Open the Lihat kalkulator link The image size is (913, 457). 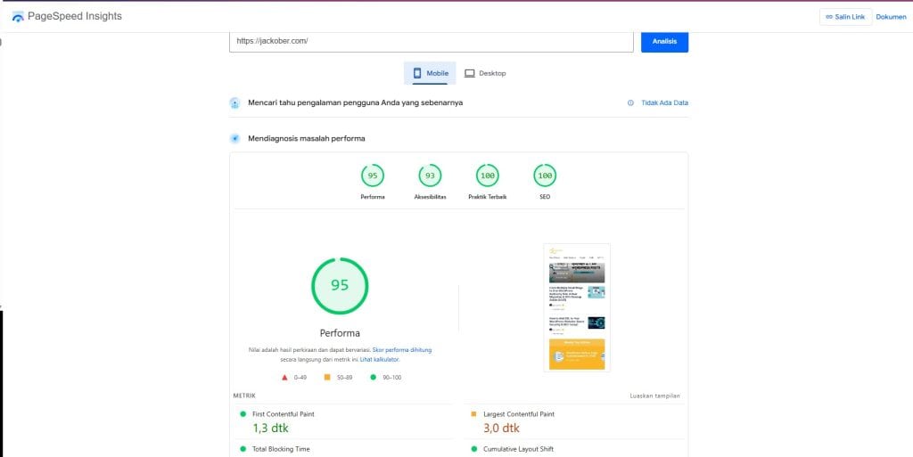pyautogui.click(x=379, y=360)
